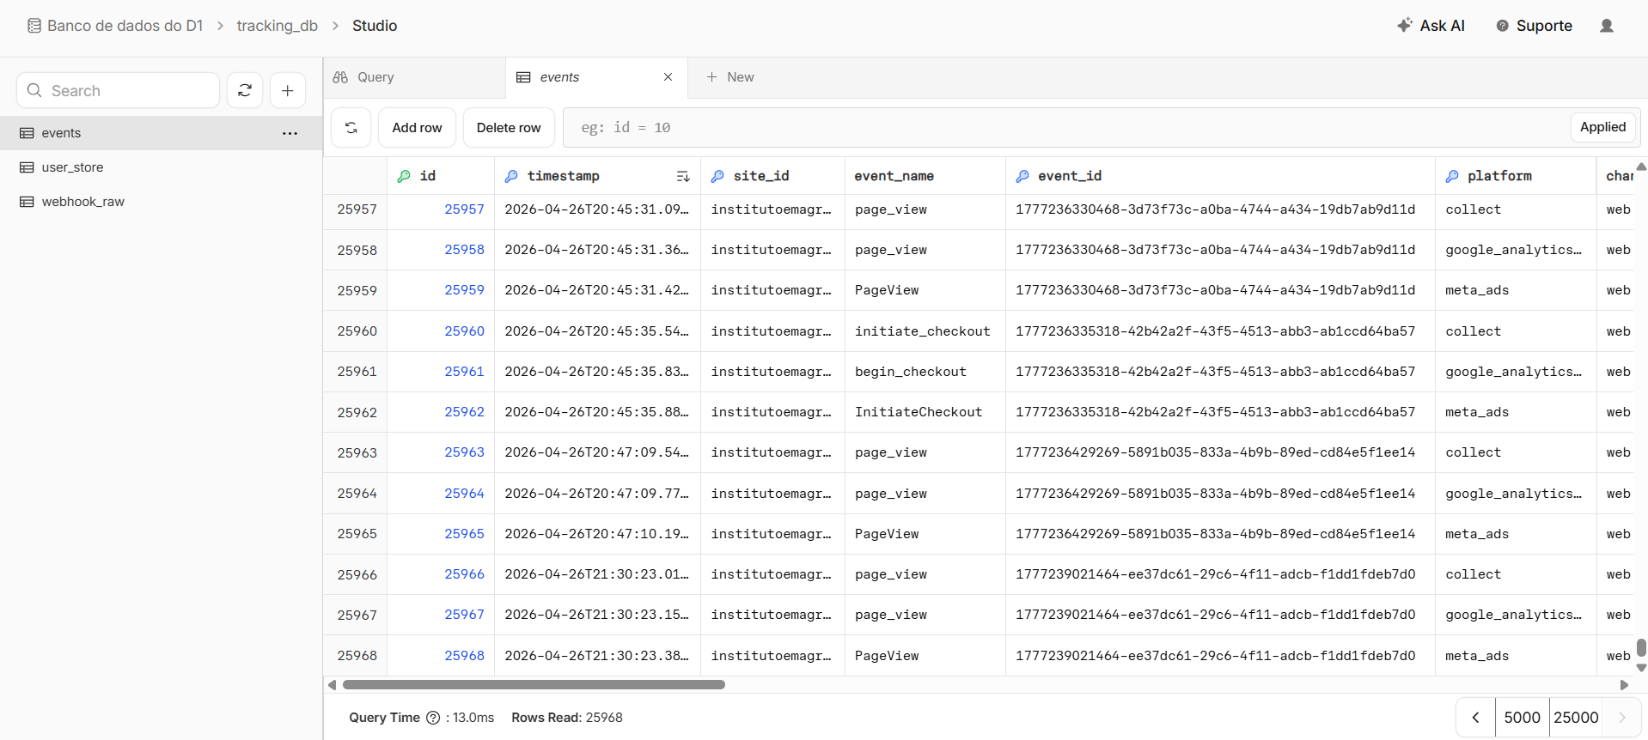
Task: Open a New tab
Action: tap(730, 77)
